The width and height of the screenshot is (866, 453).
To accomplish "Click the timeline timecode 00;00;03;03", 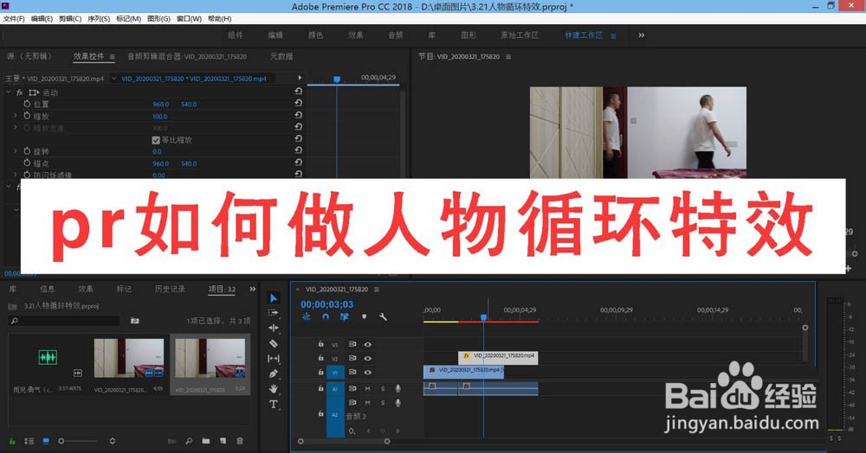I will (327, 304).
